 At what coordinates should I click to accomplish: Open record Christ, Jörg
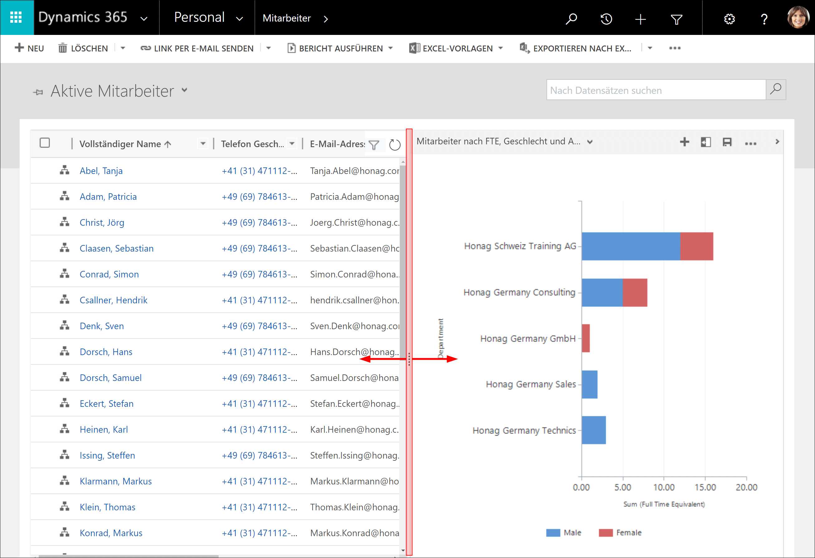[102, 223]
